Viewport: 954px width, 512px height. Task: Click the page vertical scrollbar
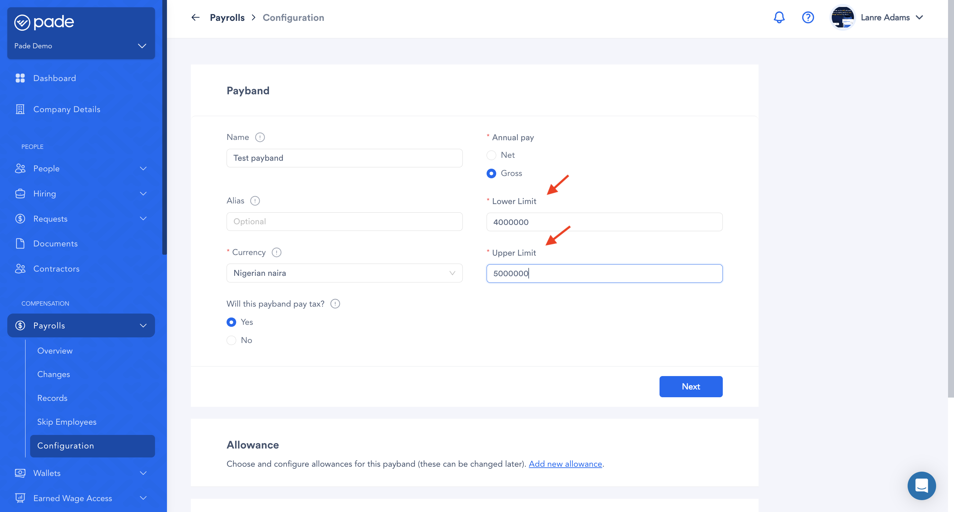pyautogui.click(x=951, y=200)
